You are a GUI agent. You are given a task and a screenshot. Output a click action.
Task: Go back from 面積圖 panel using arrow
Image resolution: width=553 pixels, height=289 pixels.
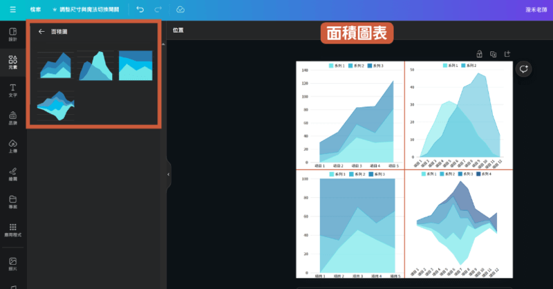41,32
